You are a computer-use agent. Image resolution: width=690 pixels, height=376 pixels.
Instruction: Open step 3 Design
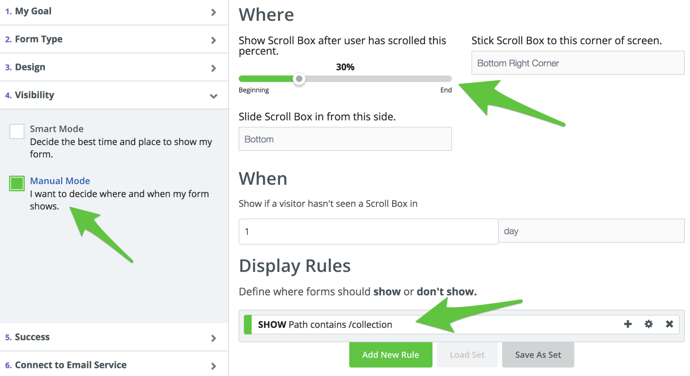tap(114, 67)
